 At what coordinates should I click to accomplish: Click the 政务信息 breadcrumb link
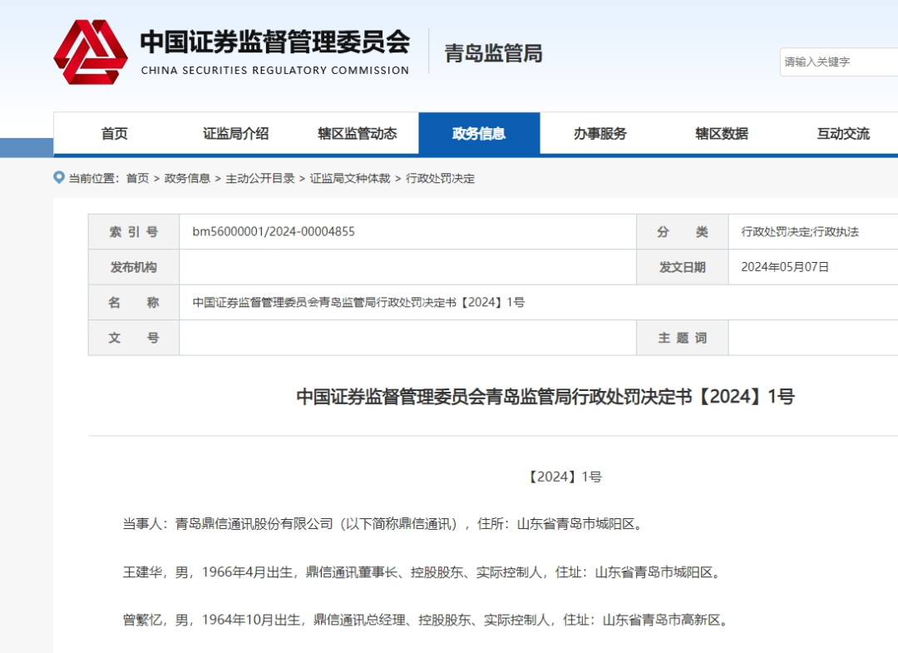[187, 178]
